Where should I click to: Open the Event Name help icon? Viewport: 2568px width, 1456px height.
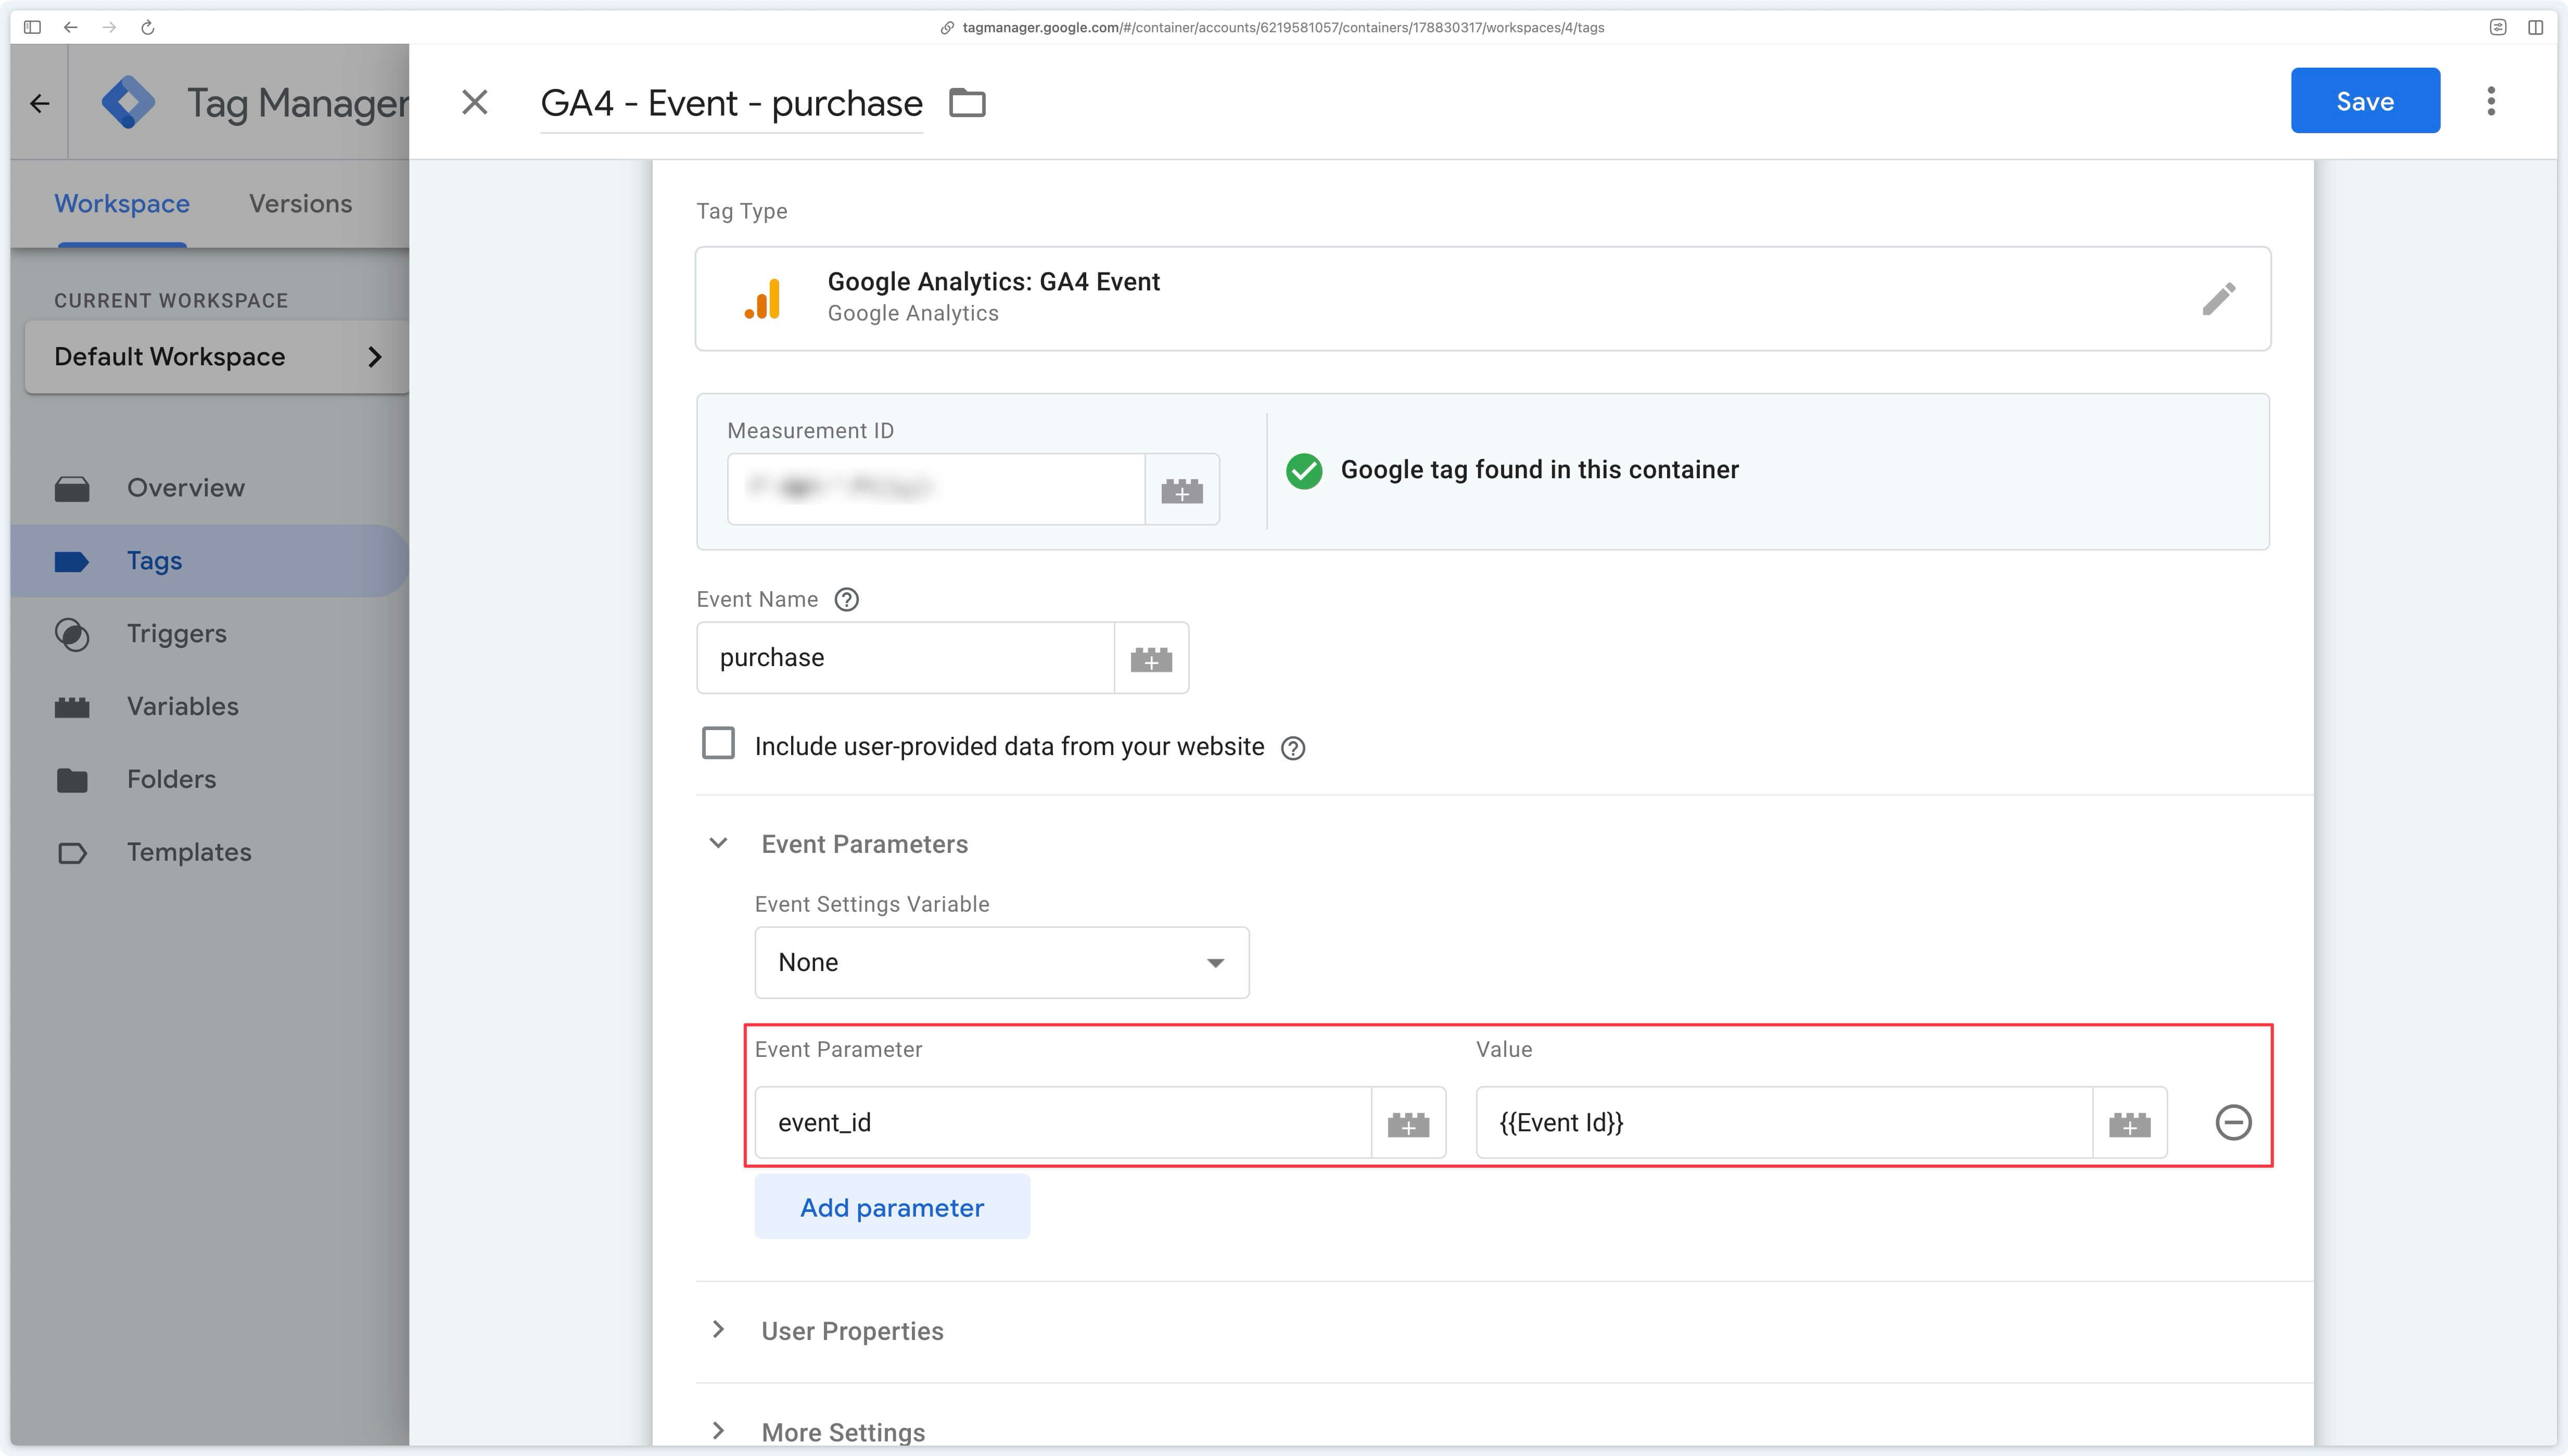pyautogui.click(x=847, y=599)
